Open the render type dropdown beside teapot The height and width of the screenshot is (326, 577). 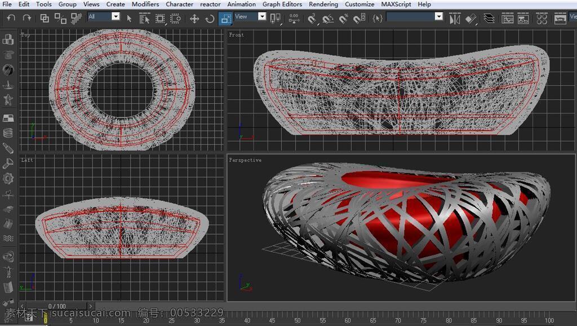tap(573, 16)
